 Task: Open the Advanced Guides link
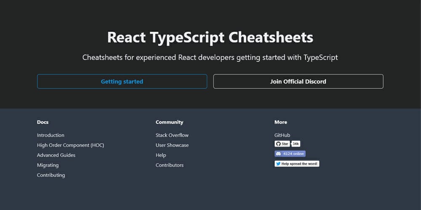[x=56, y=155]
